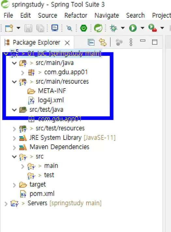Toggle Link with Editor in Package Explorer
Viewport: 171px width, 232px height.
[x=102, y=42]
